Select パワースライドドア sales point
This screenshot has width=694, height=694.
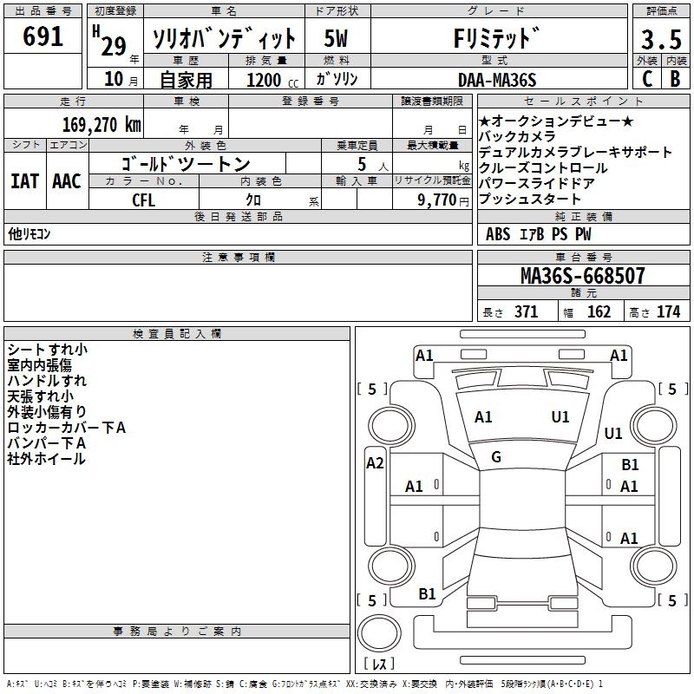pyautogui.click(x=536, y=183)
